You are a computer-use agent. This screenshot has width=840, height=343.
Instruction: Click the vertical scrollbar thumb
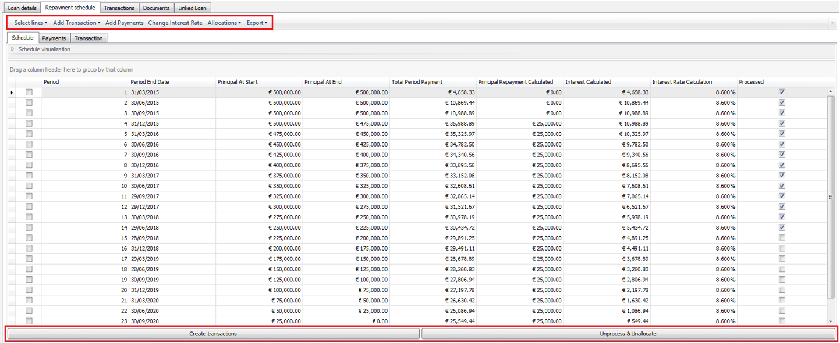[x=831, y=197]
